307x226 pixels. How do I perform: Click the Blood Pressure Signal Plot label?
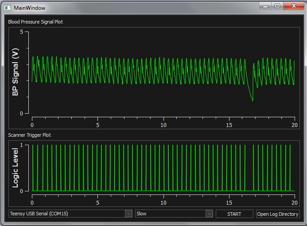(x=35, y=22)
